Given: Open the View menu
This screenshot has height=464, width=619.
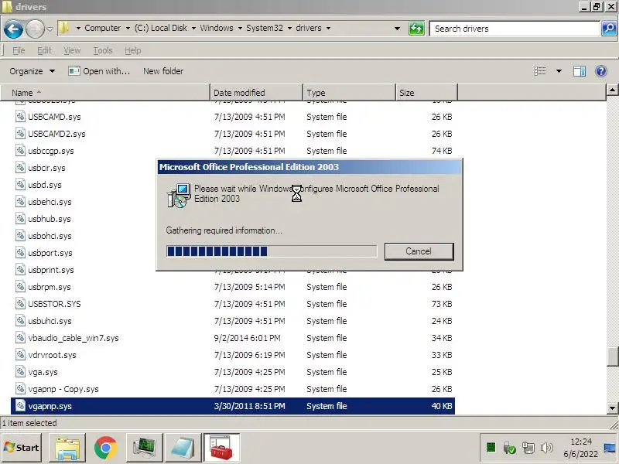Looking at the screenshot, I should [x=72, y=50].
